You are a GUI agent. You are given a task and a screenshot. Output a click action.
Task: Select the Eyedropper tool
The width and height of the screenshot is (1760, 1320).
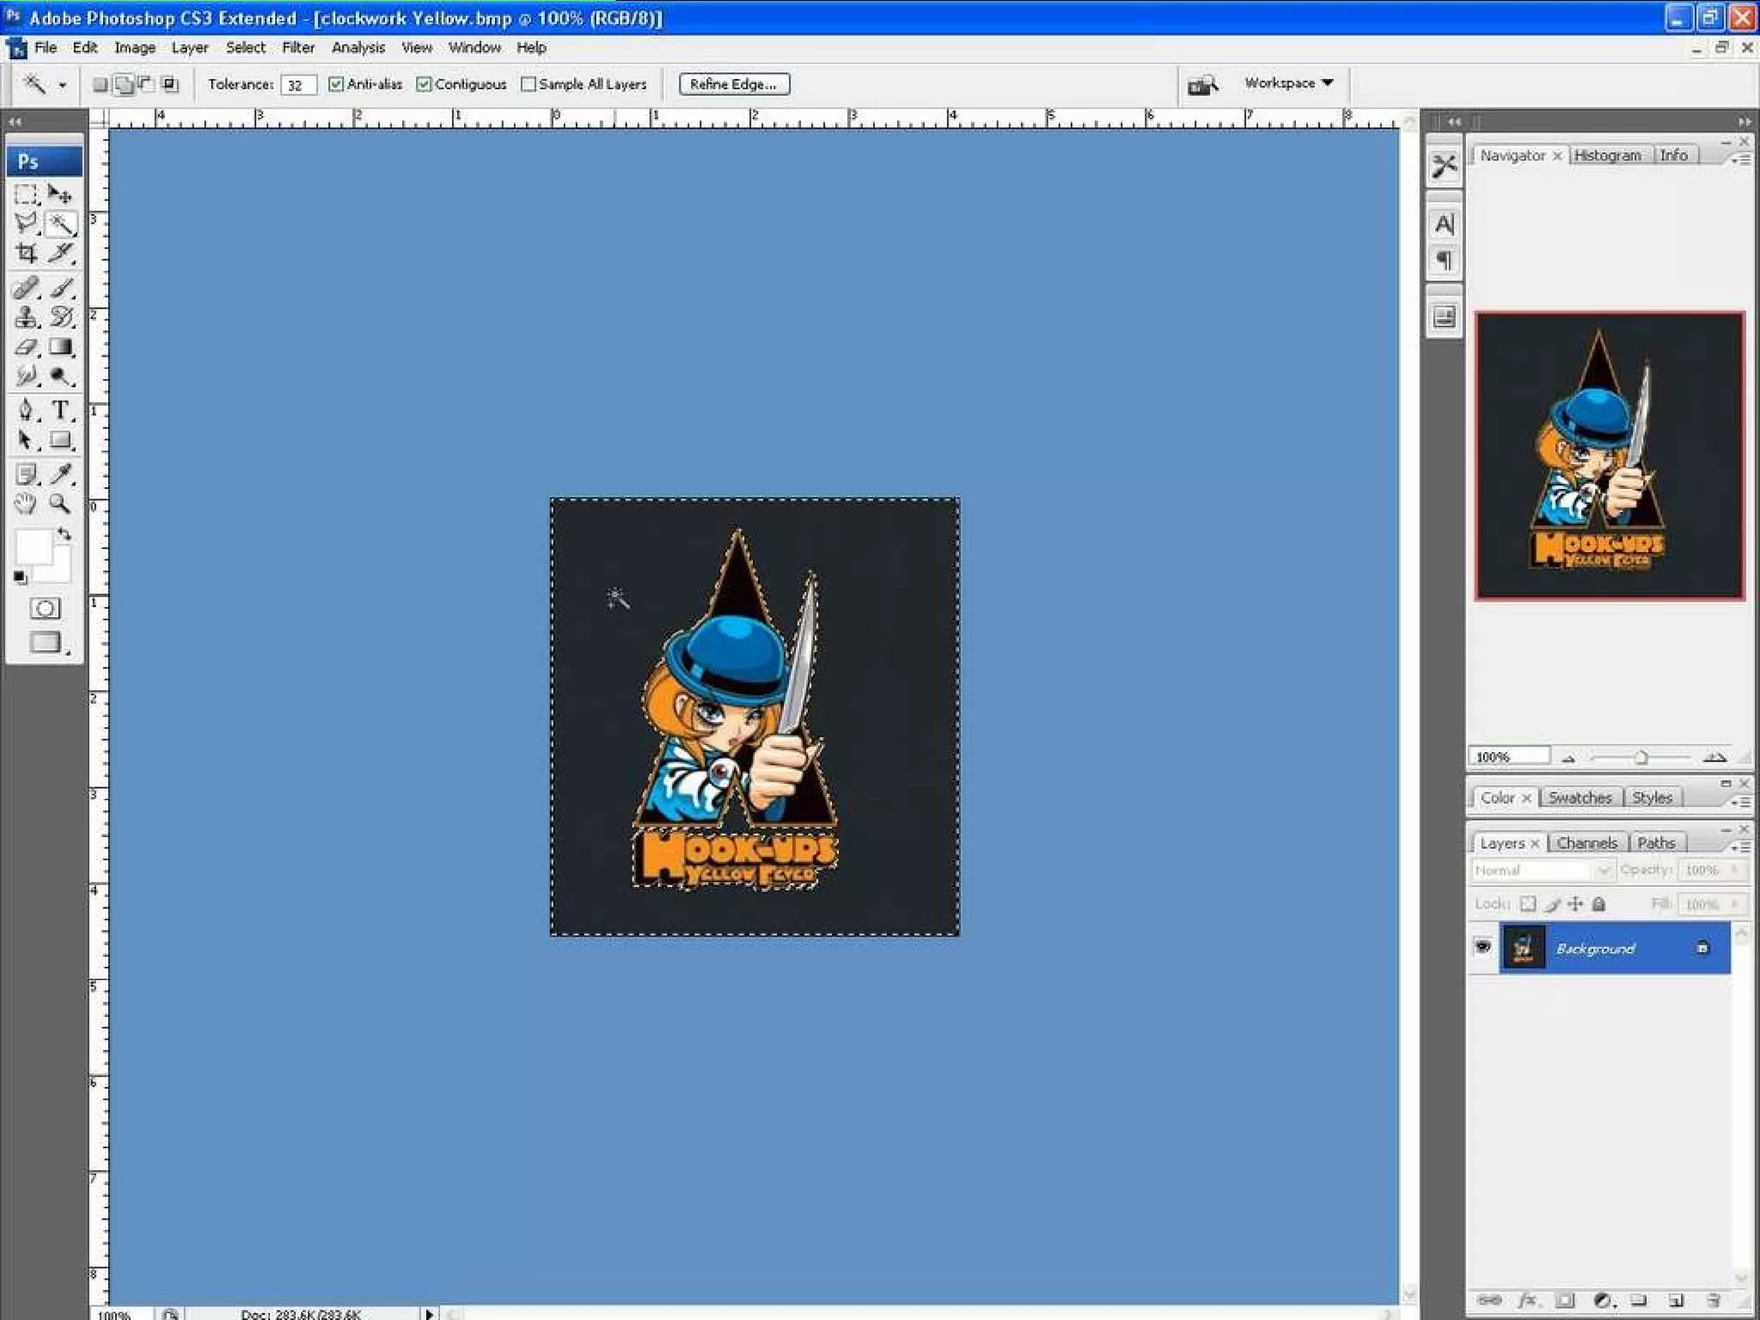(60, 474)
